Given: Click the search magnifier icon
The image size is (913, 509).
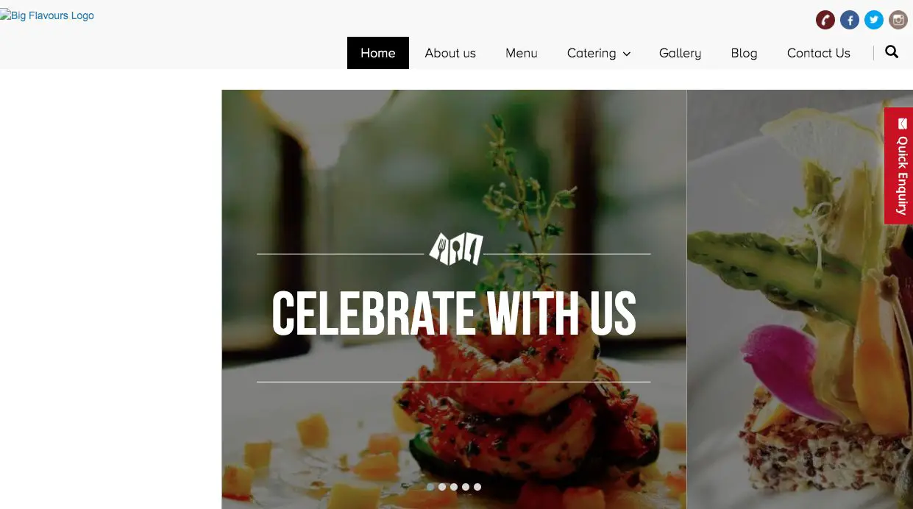Looking at the screenshot, I should 892,52.
